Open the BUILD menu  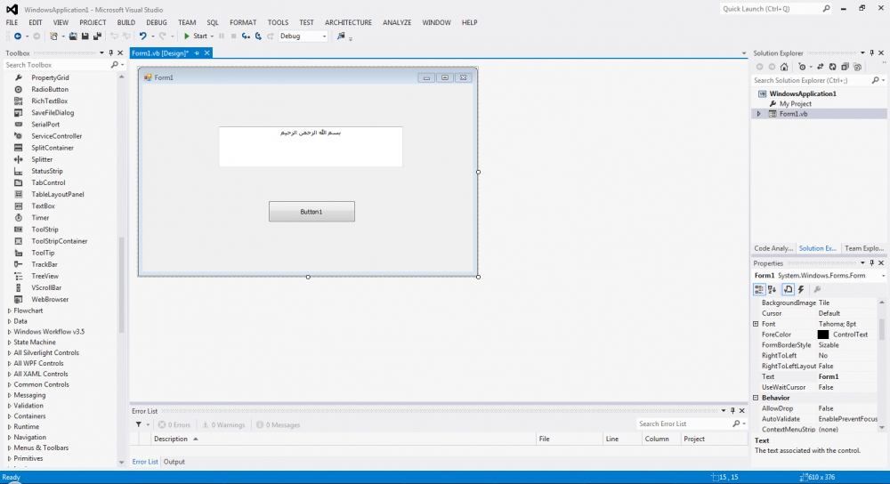click(x=126, y=23)
